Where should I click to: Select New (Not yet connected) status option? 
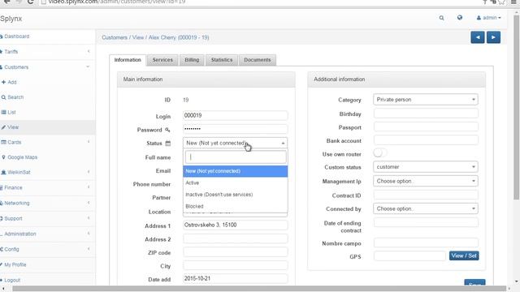[x=235, y=171]
